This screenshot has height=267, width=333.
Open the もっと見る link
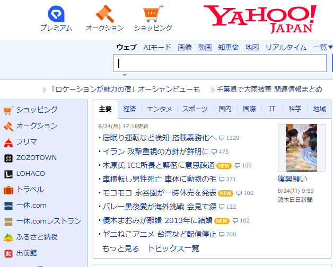[x=120, y=248]
